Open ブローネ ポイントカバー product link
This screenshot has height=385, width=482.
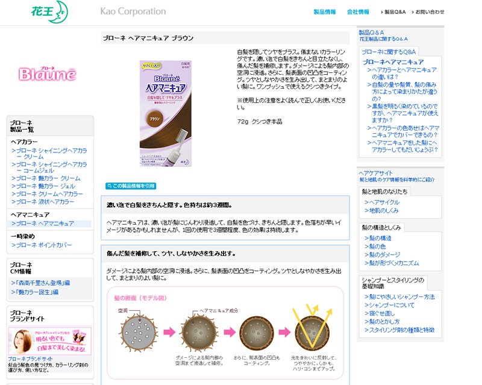[42, 245]
